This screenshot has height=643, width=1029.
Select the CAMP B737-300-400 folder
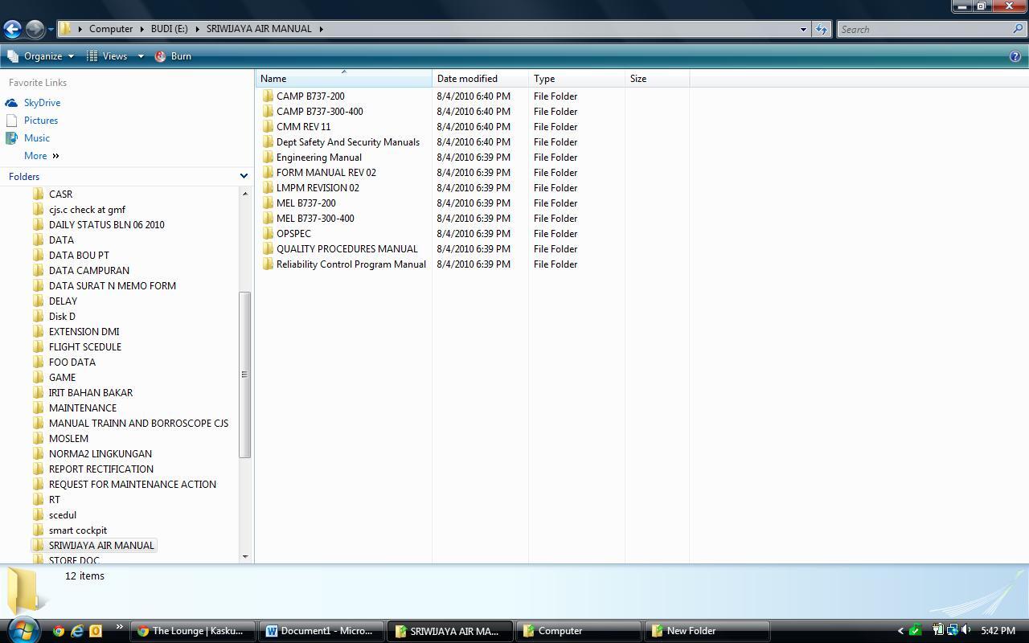(319, 112)
